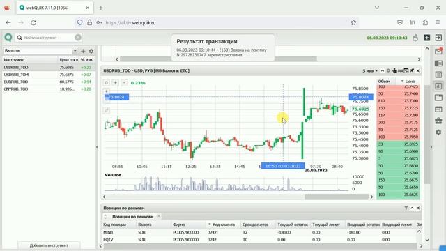Sort order book by Цена column
The width and height of the screenshot is (446, 251).
[408, 82]
